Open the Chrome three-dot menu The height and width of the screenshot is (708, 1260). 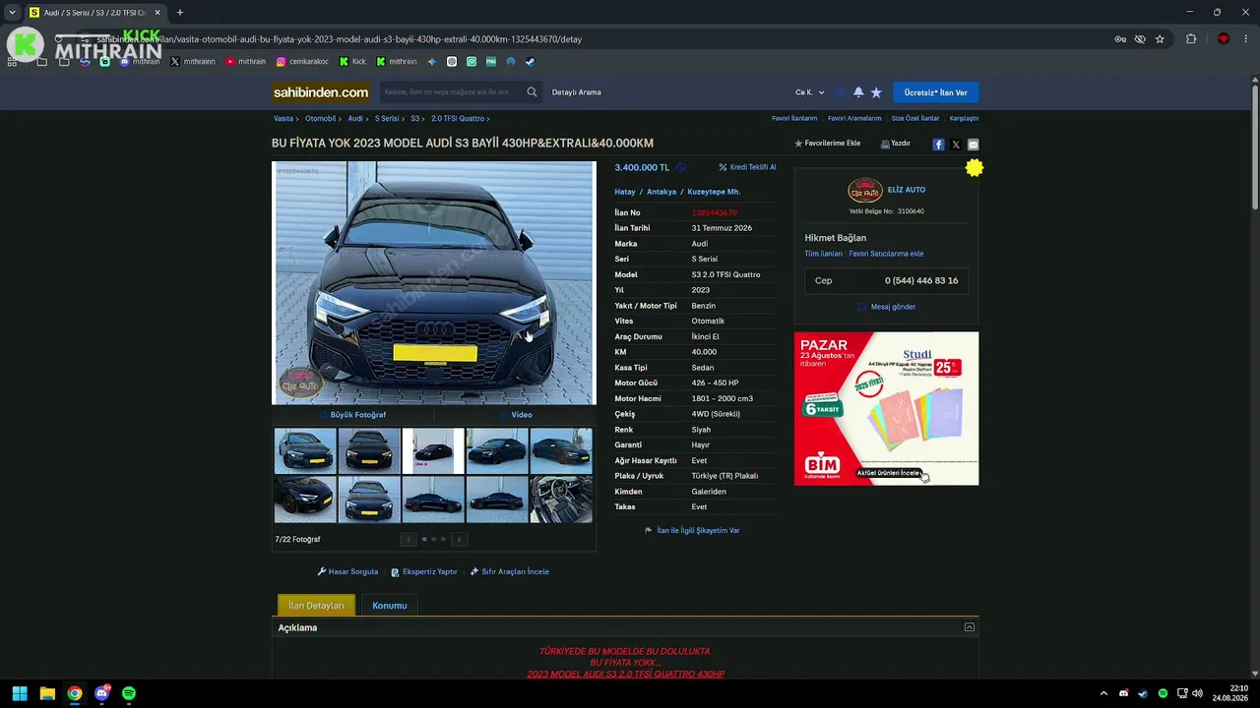point(1246,39)
